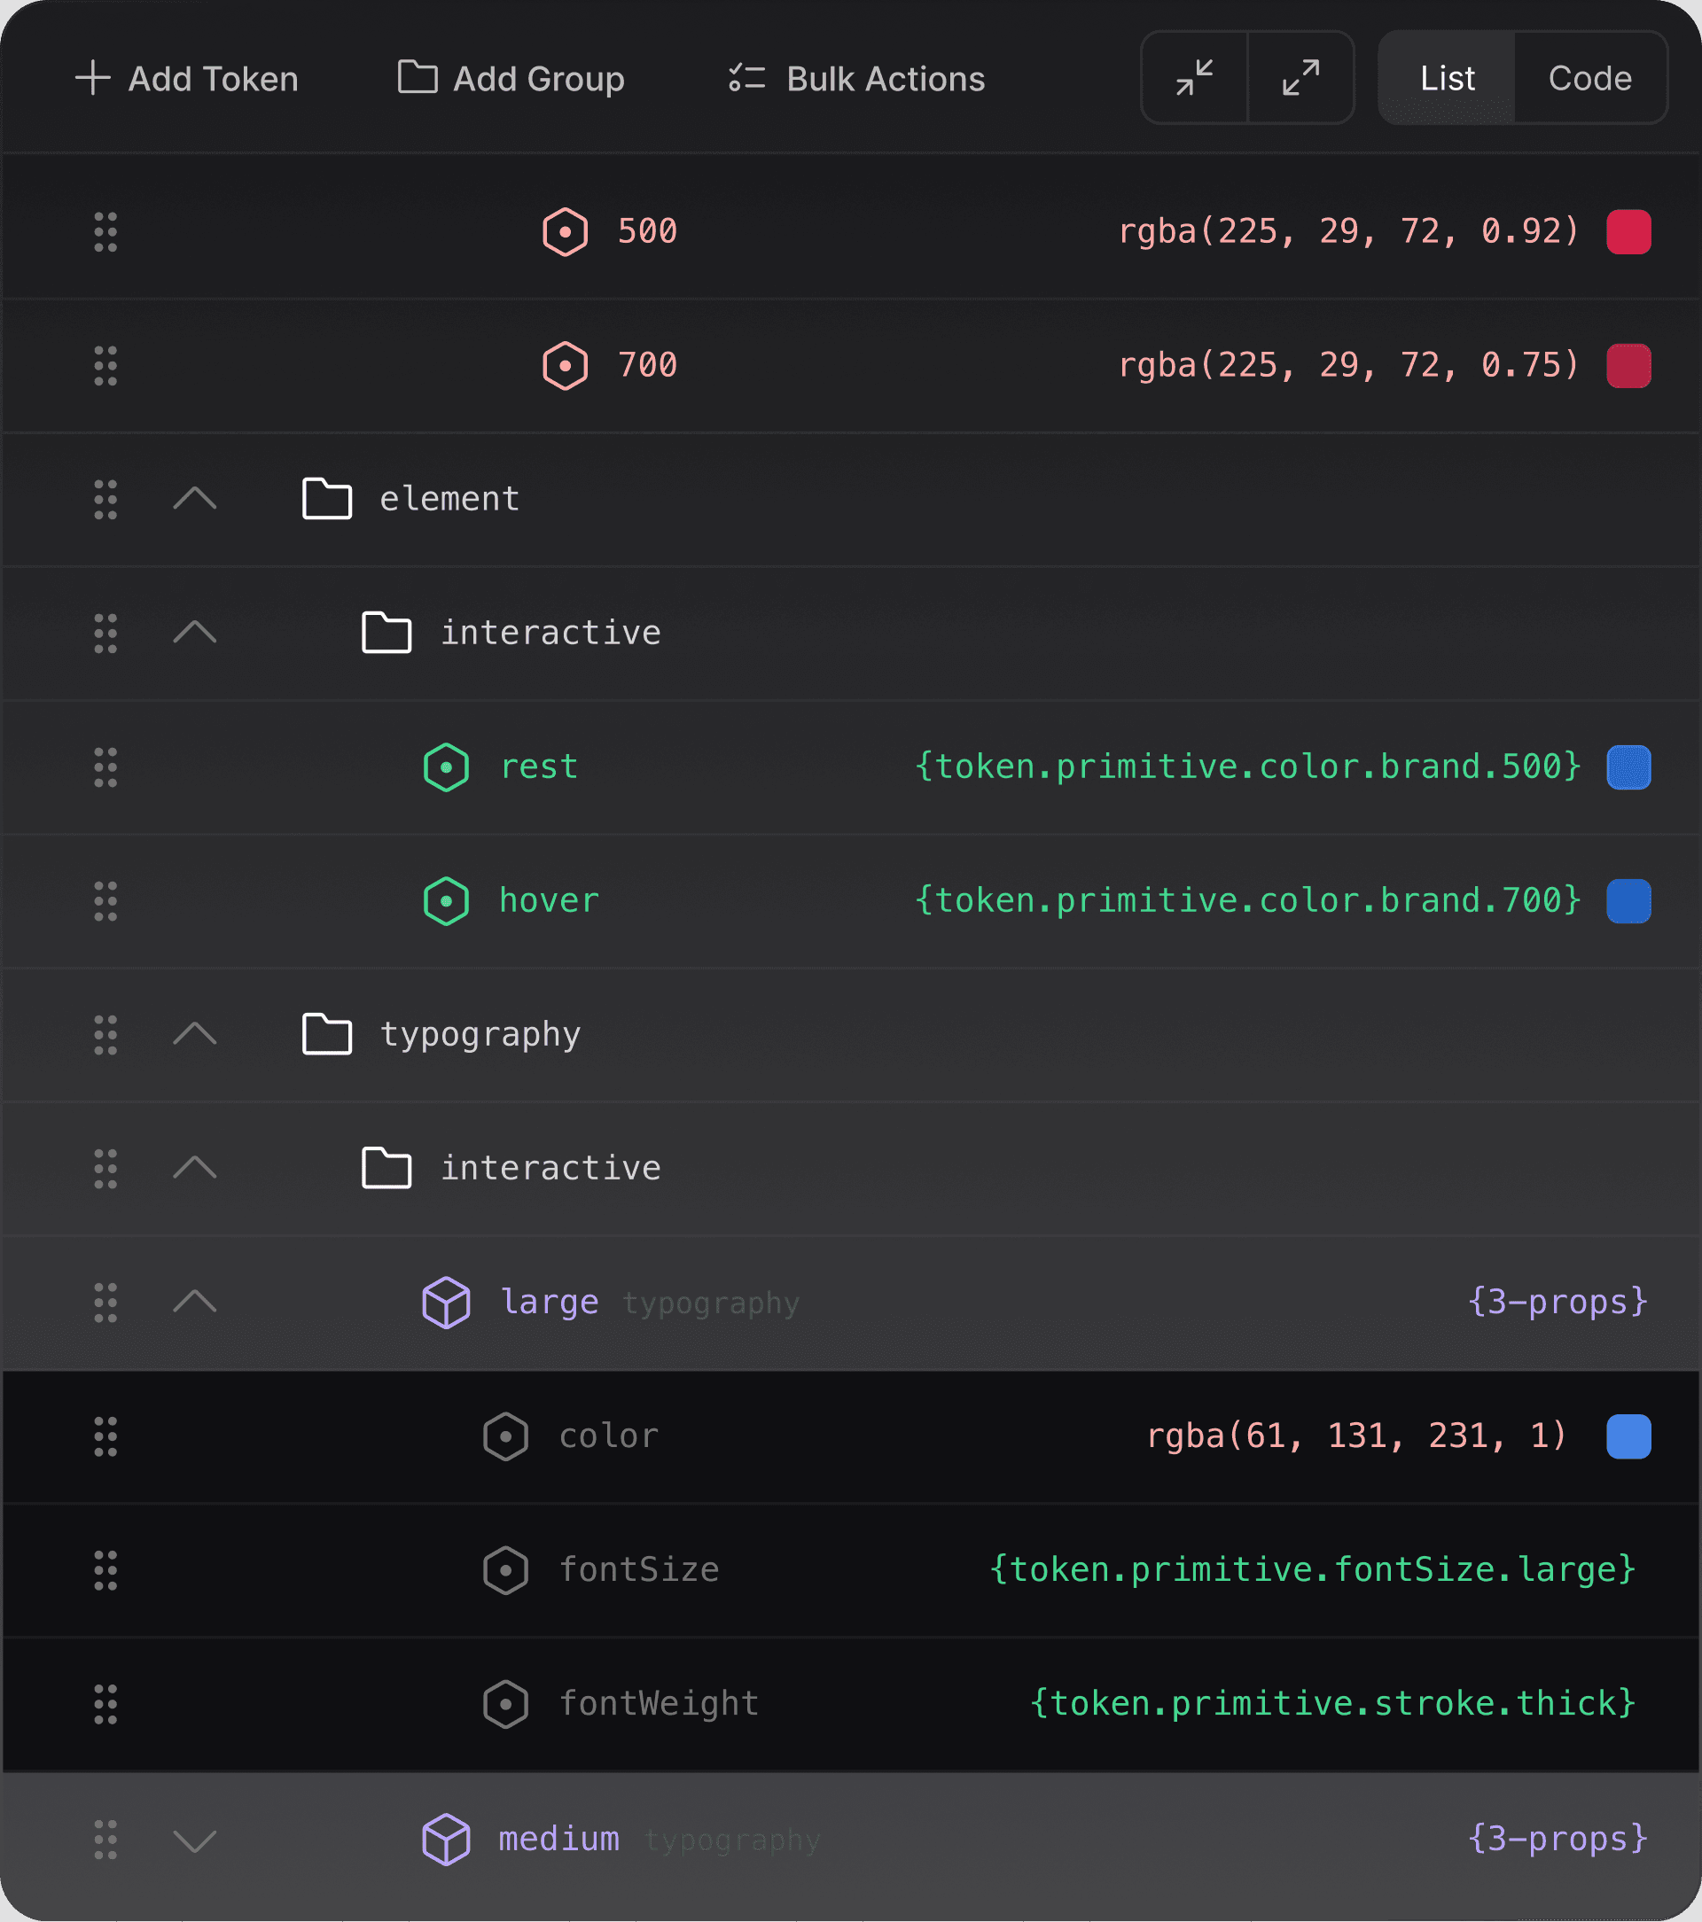Select the value rgba(61, 131, 231, 1)
The height and width of the screenshot is (1922, 1702).
pyautogui.click(x=1356, y=1436)
